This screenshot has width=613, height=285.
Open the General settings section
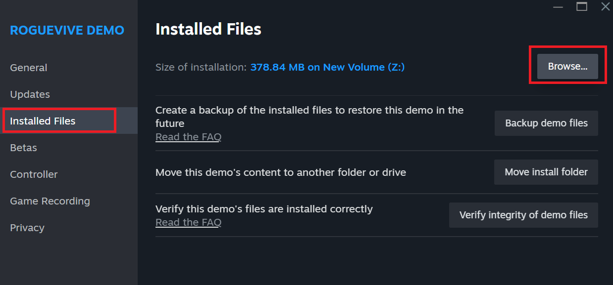pos(29,68)
